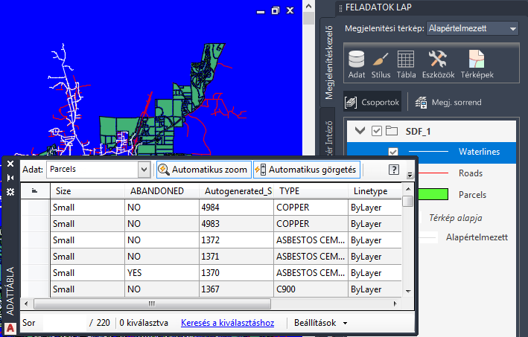The height and width of the screenshot is (337, 528).
Task: Open the Beállítások options dropdown
Action: click(321, 323)
